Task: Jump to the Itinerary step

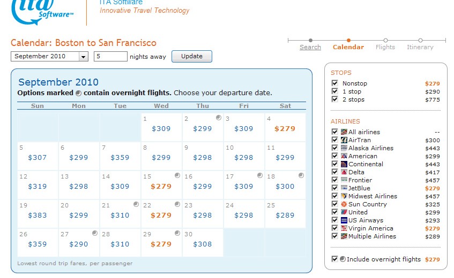Action: point(420,47)
